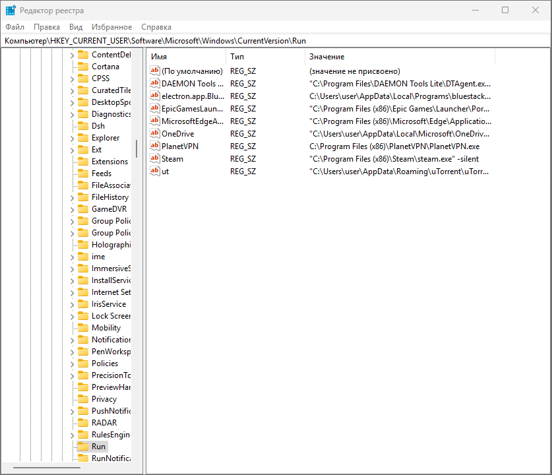
Task: Click the string icon of the electron.app.Blu value
Action: 155,96
